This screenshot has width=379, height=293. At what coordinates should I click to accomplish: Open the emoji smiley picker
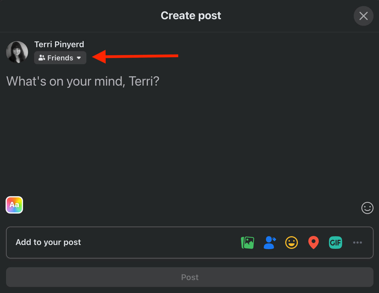[x=367, y=208]
